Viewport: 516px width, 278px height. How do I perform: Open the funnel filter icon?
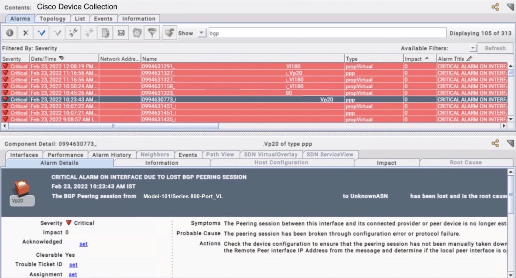click(152, 33)
